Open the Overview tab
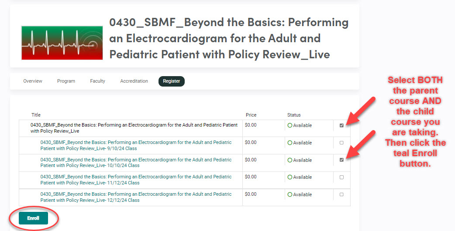The image size is (455, 231). [33, 81]
